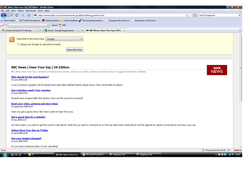Click the scrollbar down arrow
The image size is (244, 183).
pos(241,147)
